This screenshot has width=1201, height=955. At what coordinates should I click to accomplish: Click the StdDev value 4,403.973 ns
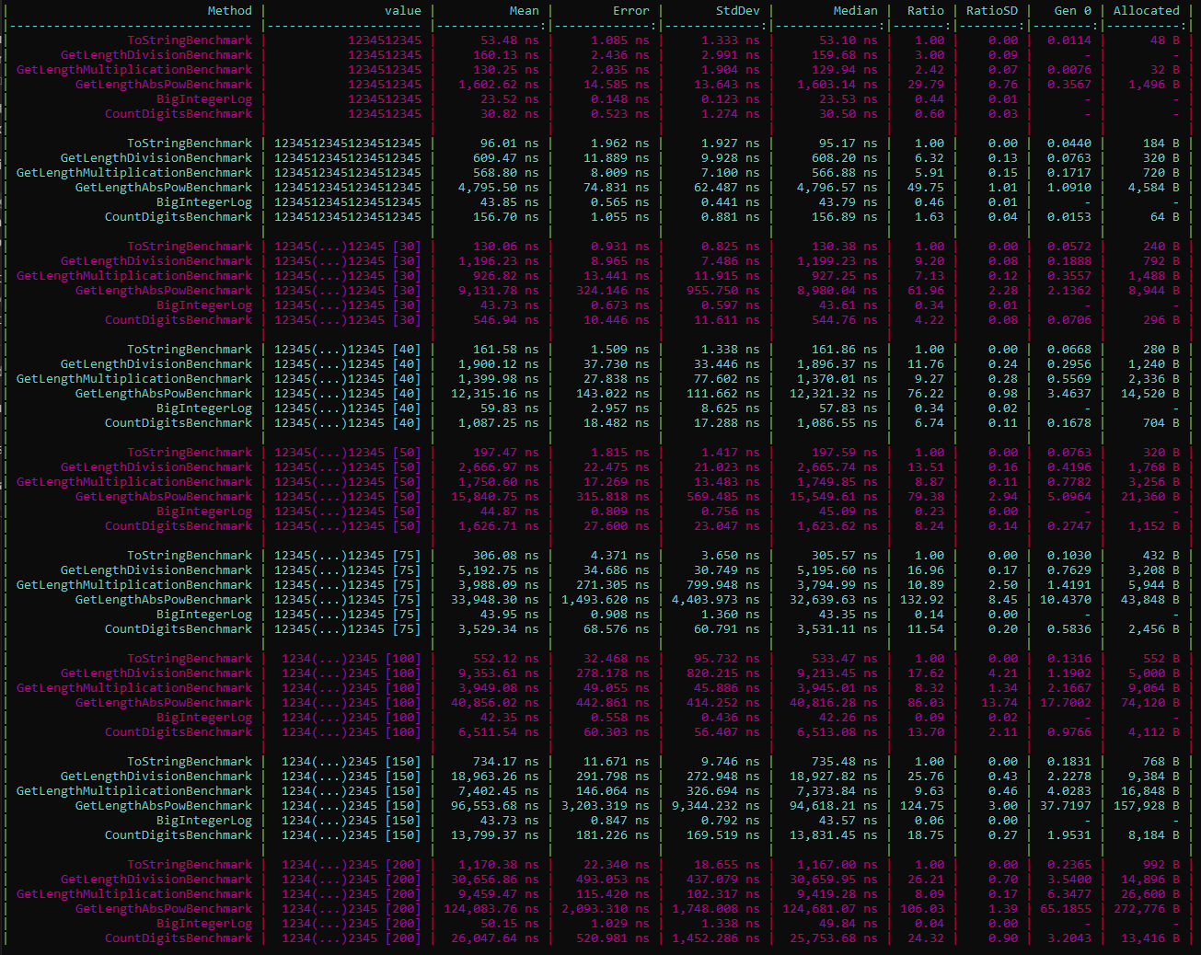(x=716, y=600)
